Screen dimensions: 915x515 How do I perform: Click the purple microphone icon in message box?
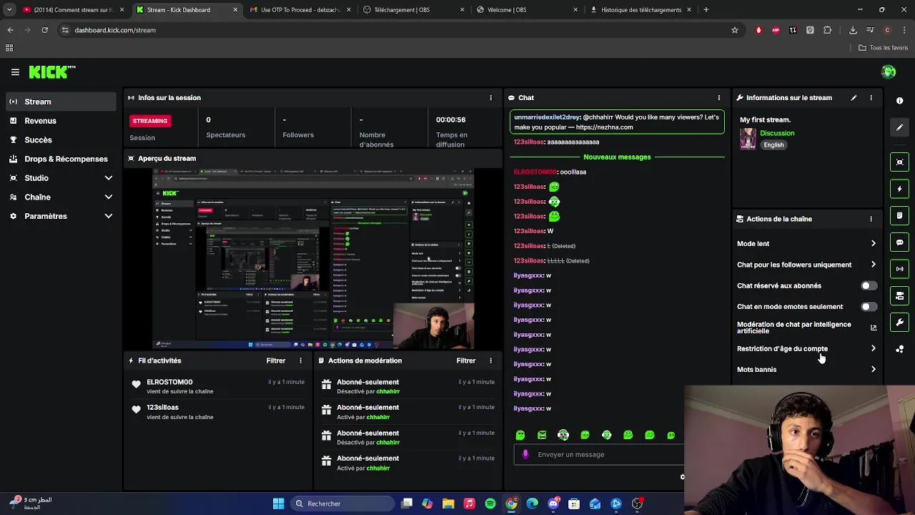525,454
